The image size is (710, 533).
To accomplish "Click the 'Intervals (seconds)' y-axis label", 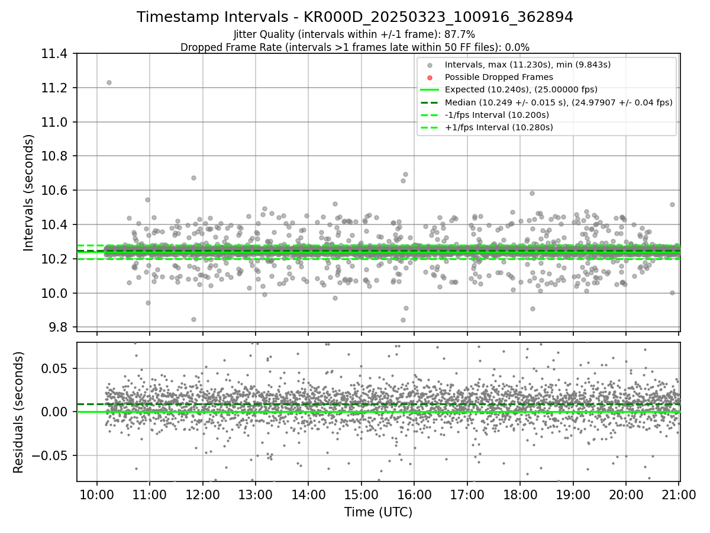I will point(29,192).
